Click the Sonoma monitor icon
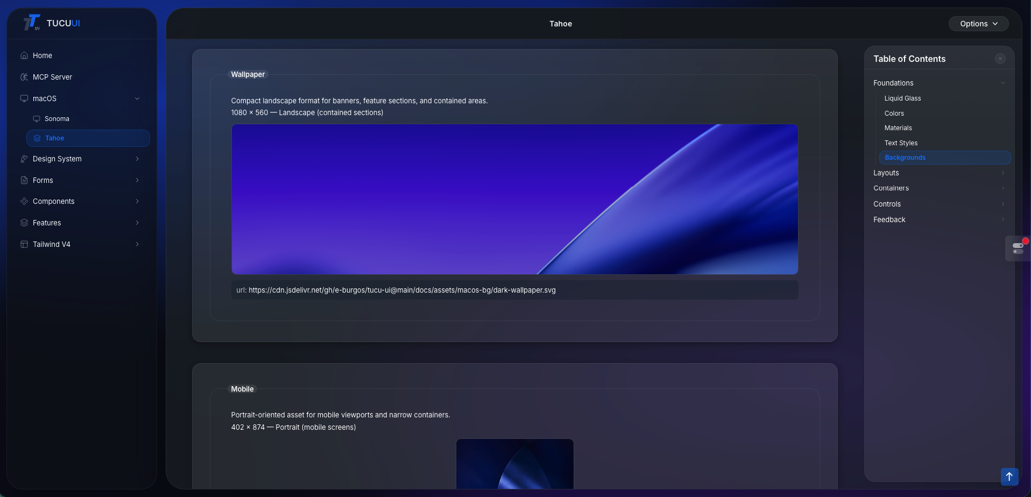 (x=37, y=119)
